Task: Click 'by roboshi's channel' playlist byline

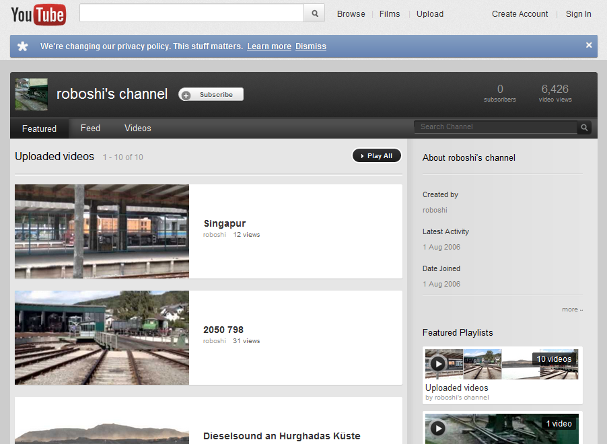Action: tap(457, 398)
